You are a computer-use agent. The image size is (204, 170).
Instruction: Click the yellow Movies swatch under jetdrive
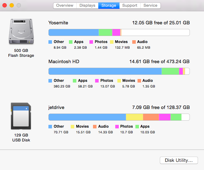point(72,127)
